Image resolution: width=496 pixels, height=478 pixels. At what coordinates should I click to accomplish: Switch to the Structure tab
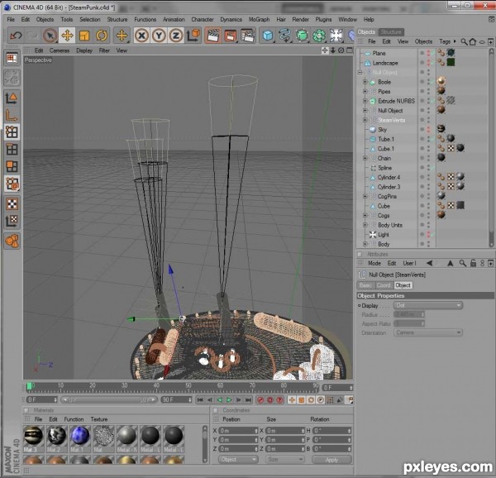[x=391, y=32]
